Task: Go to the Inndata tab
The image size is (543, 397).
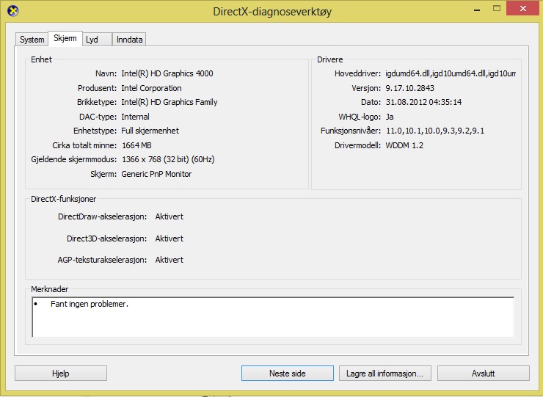Action: (x=130, y=40)
